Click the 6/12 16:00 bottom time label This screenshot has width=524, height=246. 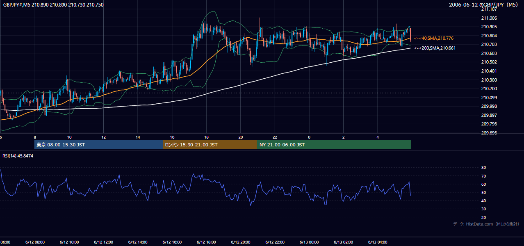coord(172,242)
